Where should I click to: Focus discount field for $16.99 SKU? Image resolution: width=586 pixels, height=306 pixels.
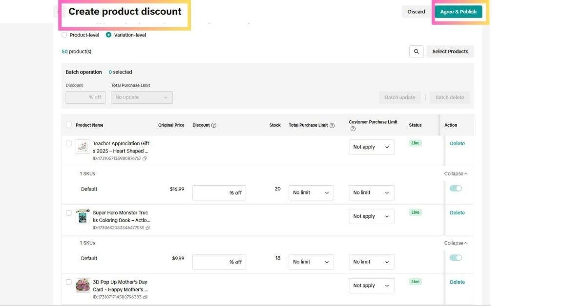point(219,192)
